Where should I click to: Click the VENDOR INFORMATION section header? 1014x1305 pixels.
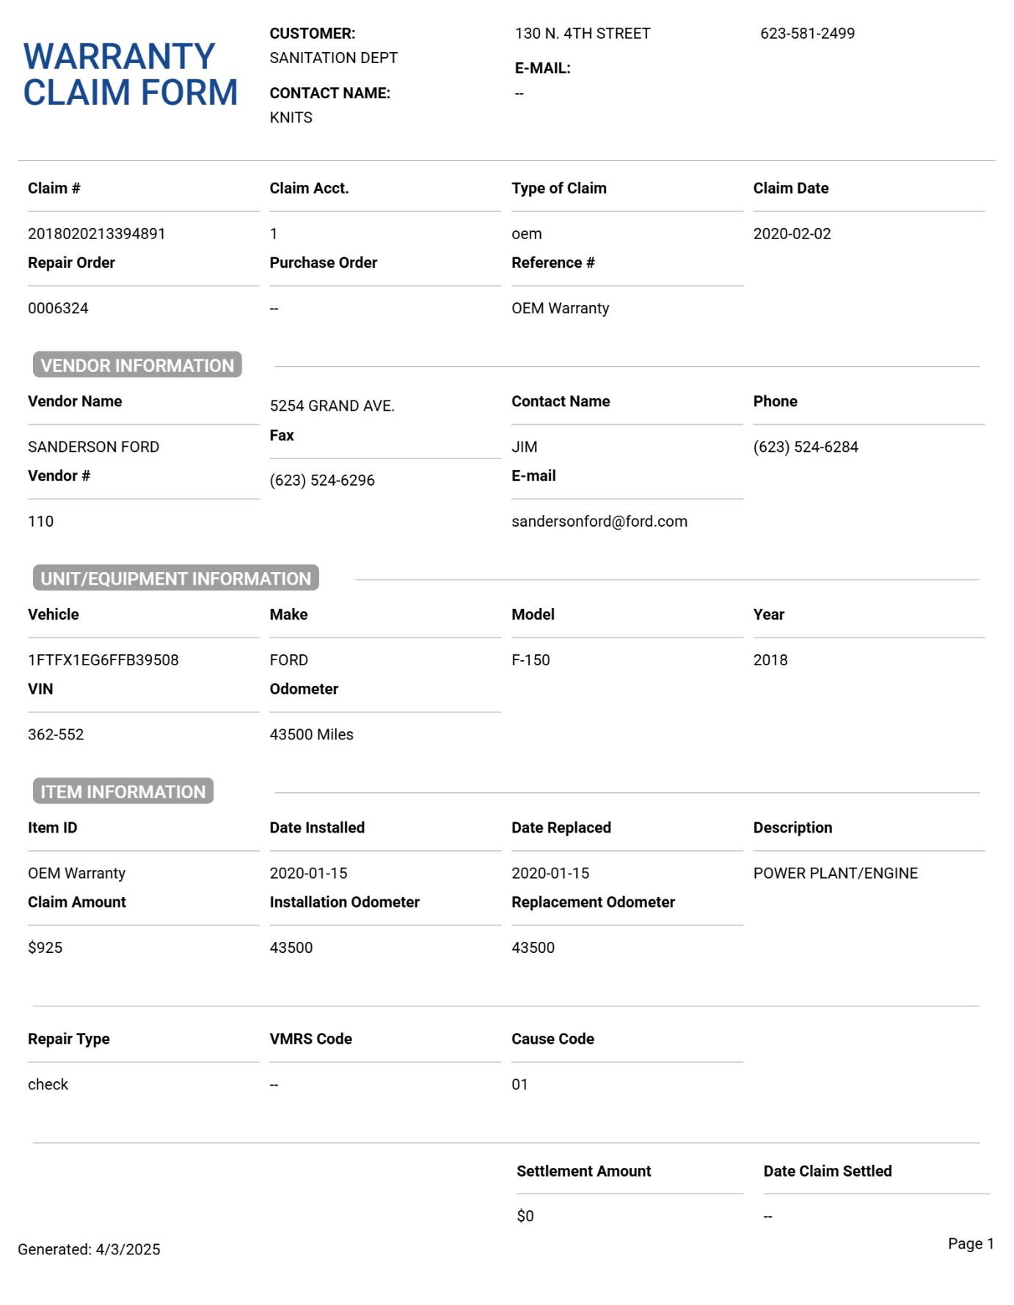coord(137,365)
